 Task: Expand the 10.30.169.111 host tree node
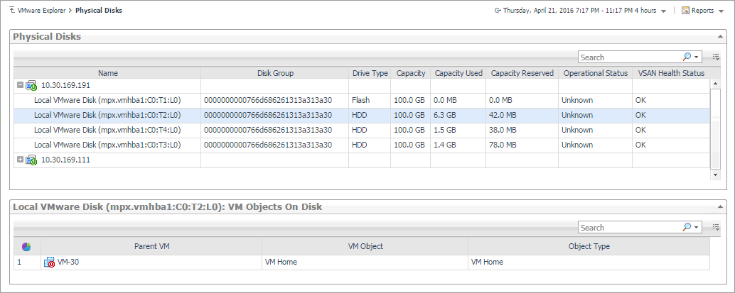coord(19,160)
